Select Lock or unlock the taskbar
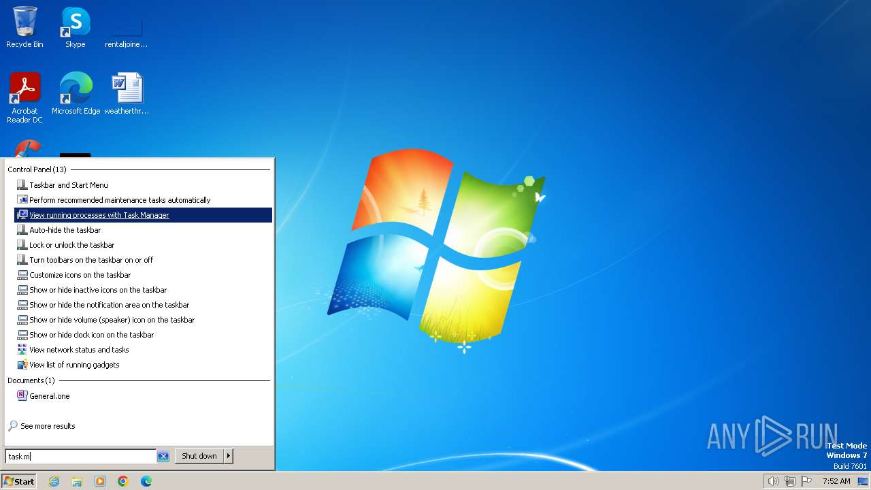The height and width of the screenshot is (490, 871). pos(143,245)
